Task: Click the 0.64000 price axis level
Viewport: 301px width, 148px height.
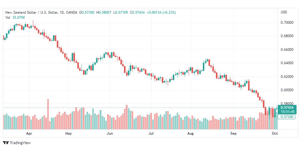Action: (x=287, y=63)
